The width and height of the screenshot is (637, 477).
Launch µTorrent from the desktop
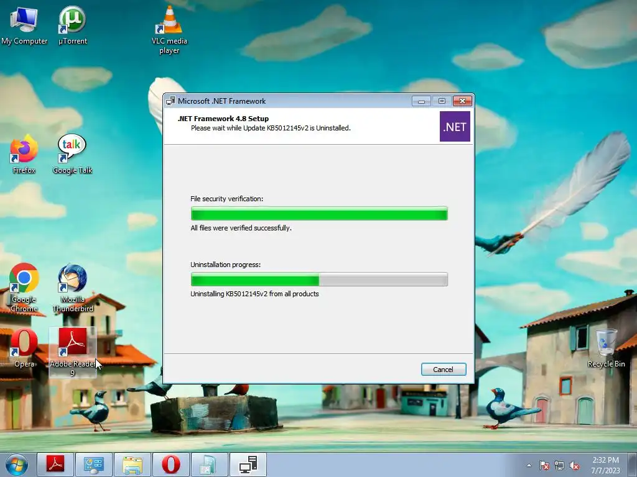tap(72, 25)
